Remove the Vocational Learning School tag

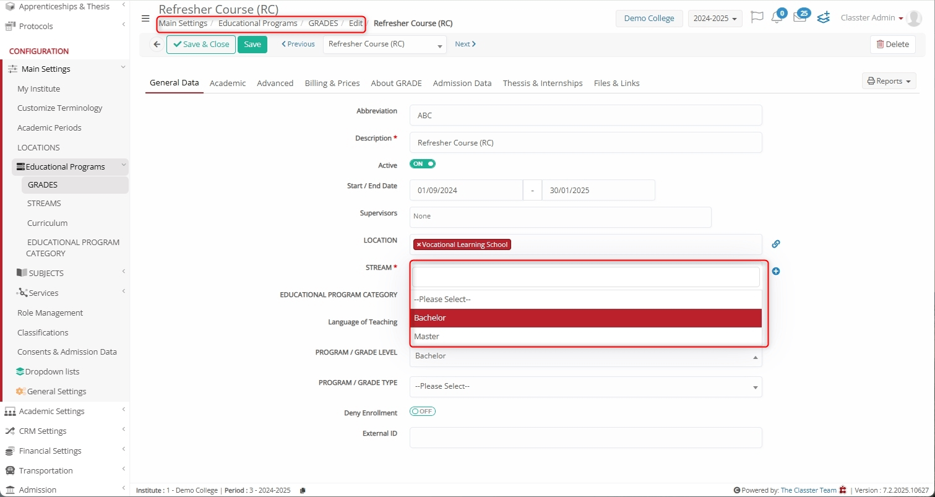point(419,244)
